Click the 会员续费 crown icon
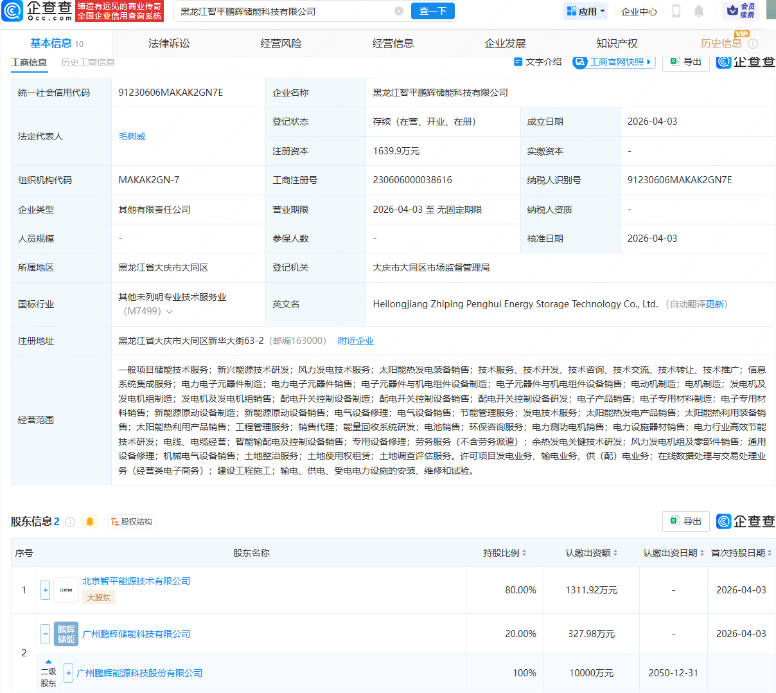This screenshot has height=693, width=776. (733, 11)
